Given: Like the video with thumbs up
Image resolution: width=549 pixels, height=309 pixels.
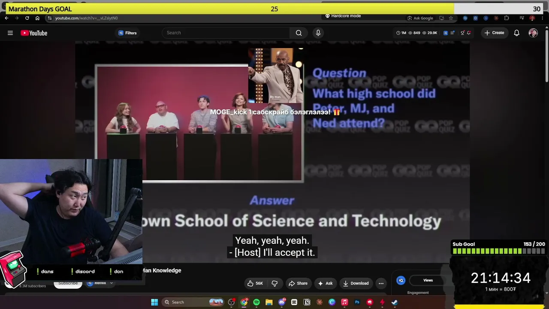Looking at the screenshot, I should tap(255, 283).
